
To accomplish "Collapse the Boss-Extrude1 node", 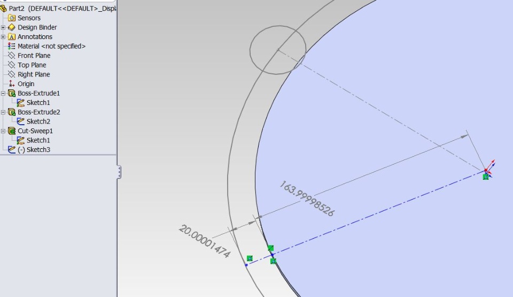I will 3,93.
